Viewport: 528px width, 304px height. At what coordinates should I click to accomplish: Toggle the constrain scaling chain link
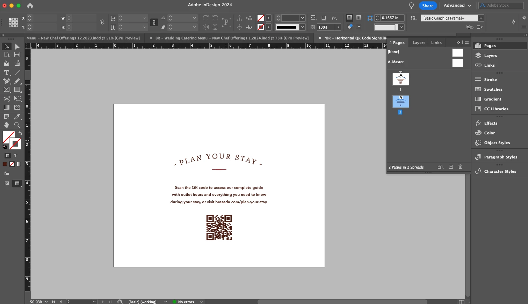(x=154, y=22)
